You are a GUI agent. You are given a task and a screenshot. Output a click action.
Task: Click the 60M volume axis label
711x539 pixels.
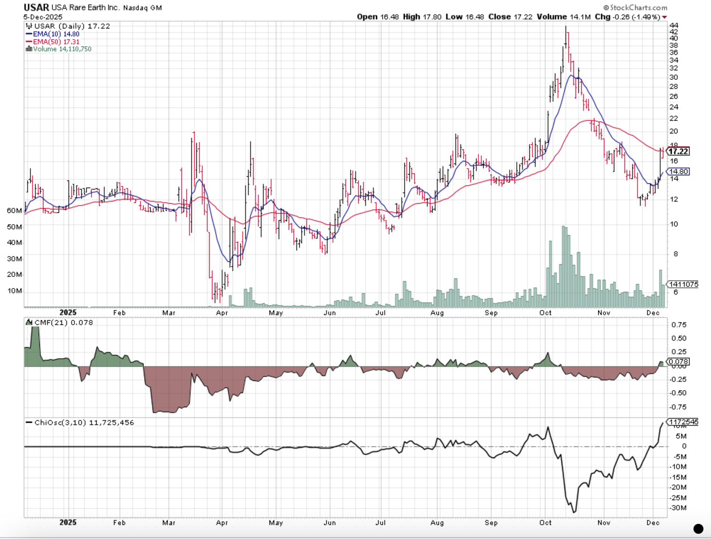point(15,210)
